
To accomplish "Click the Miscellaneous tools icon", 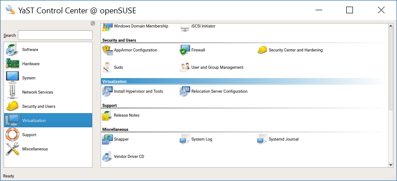I will [12, 149].
